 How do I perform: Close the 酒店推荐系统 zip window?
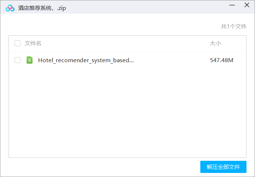(246, 5)
